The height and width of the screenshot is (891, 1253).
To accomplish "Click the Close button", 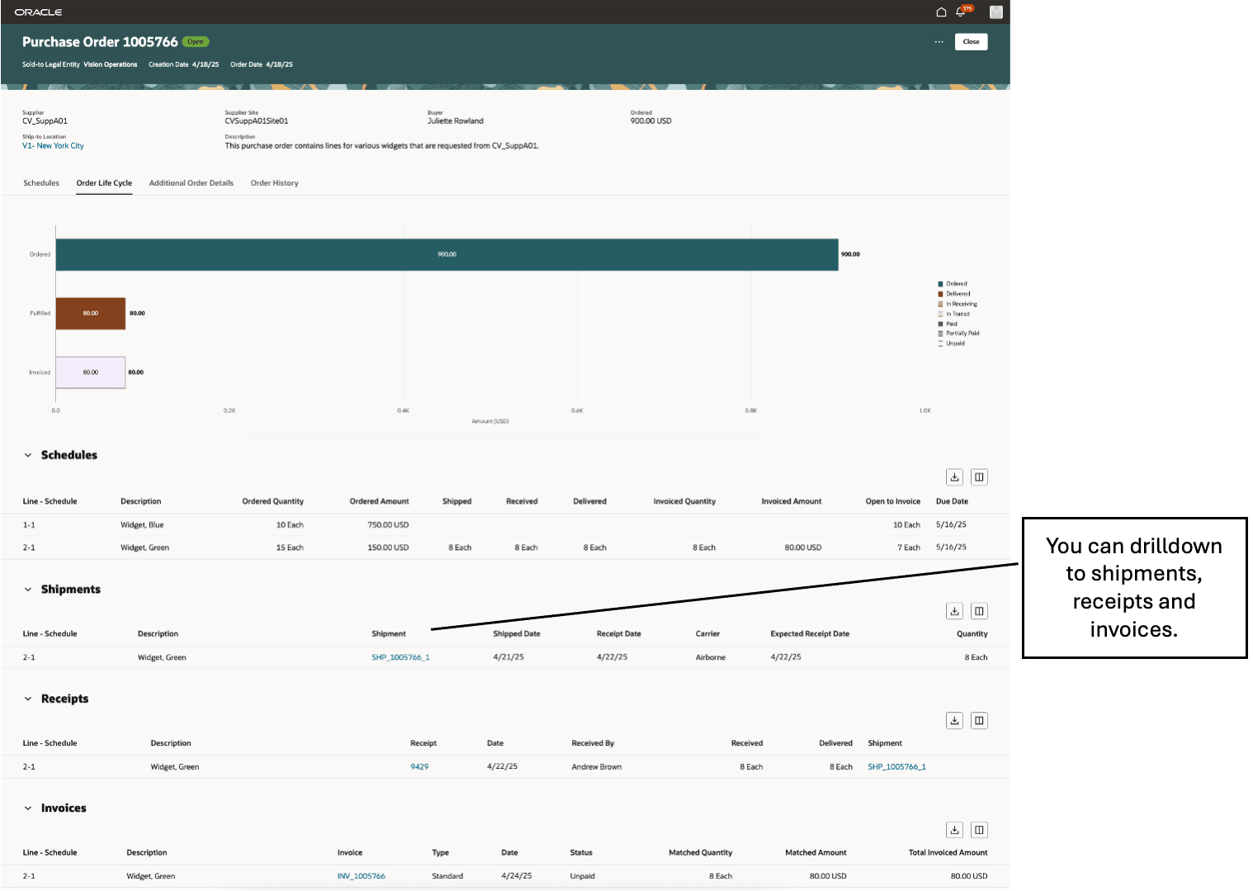I will pyautogui.click(x=971, y=41).
